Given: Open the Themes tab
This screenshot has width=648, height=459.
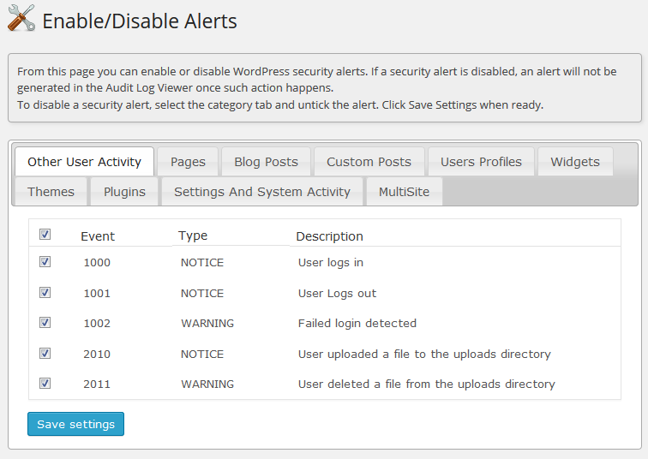Looking at the screenshot, I should pyautogui.click(x=51, y=192).
